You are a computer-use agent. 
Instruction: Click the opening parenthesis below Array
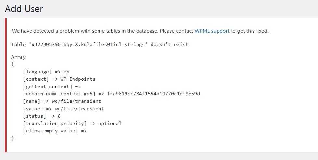click(x=13, y=64)
